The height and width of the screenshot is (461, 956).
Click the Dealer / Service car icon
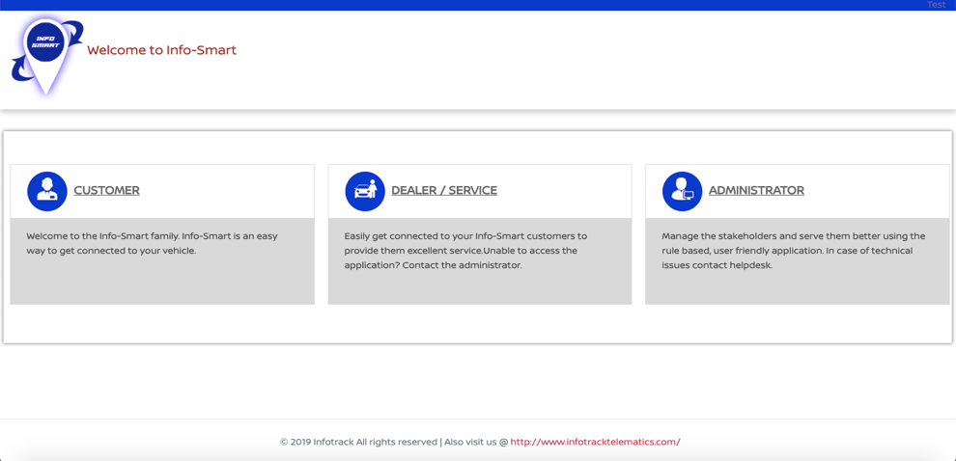coord(364,191)
